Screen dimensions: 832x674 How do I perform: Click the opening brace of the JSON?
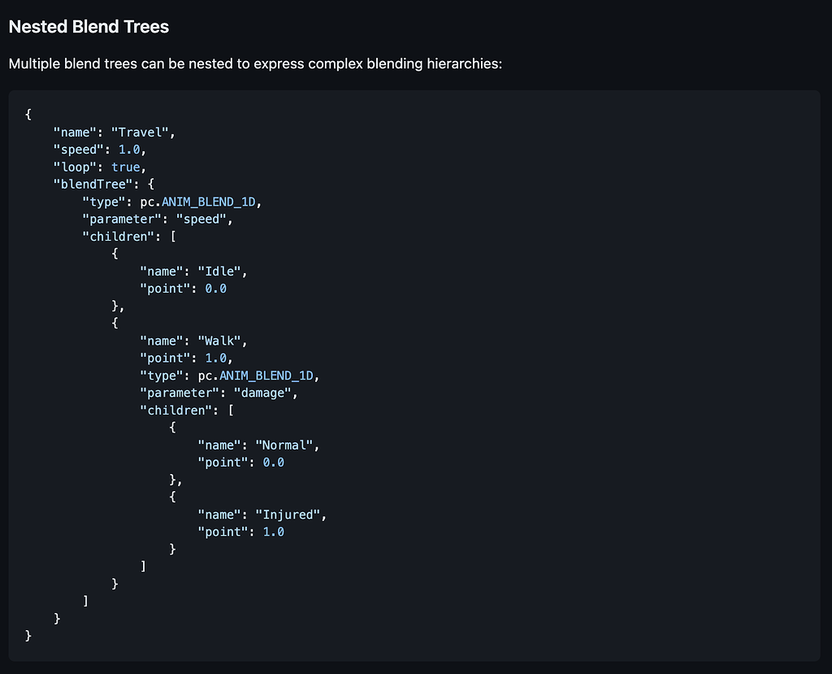[28, 114]
